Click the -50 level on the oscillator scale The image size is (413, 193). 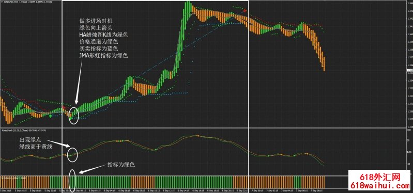click(409, 164)
